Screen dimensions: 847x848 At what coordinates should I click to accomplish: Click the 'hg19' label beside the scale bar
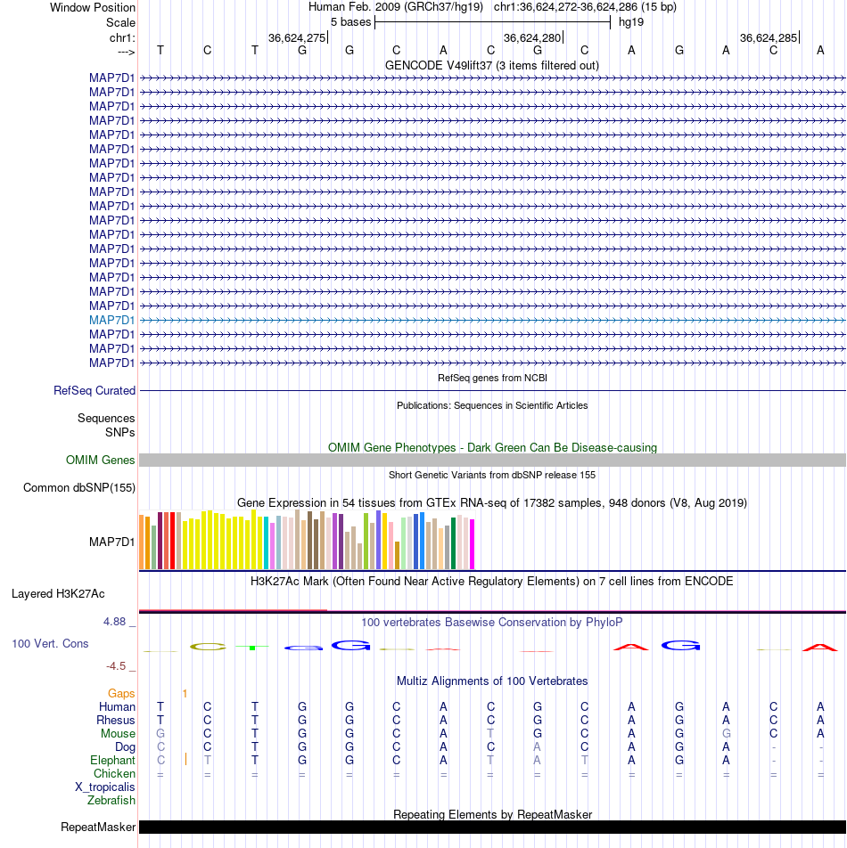631,22
